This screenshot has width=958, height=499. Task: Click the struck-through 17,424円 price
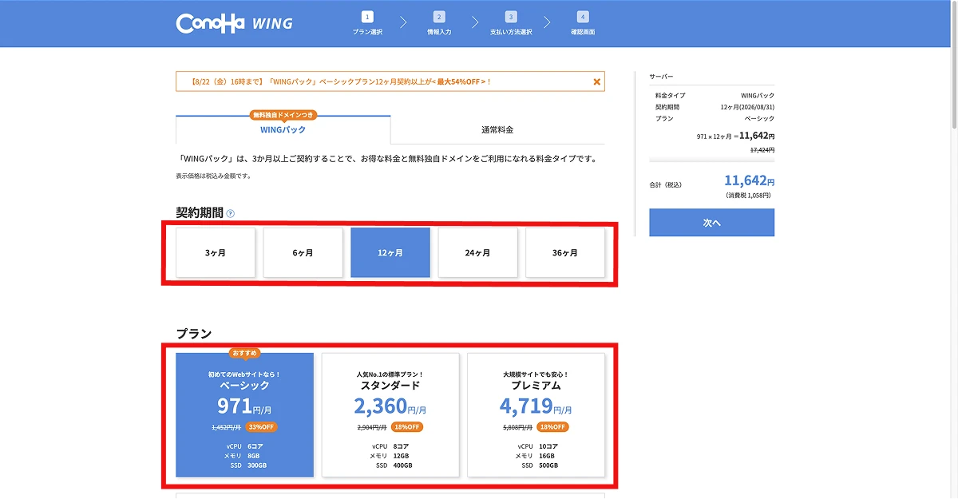coord(762,149)
